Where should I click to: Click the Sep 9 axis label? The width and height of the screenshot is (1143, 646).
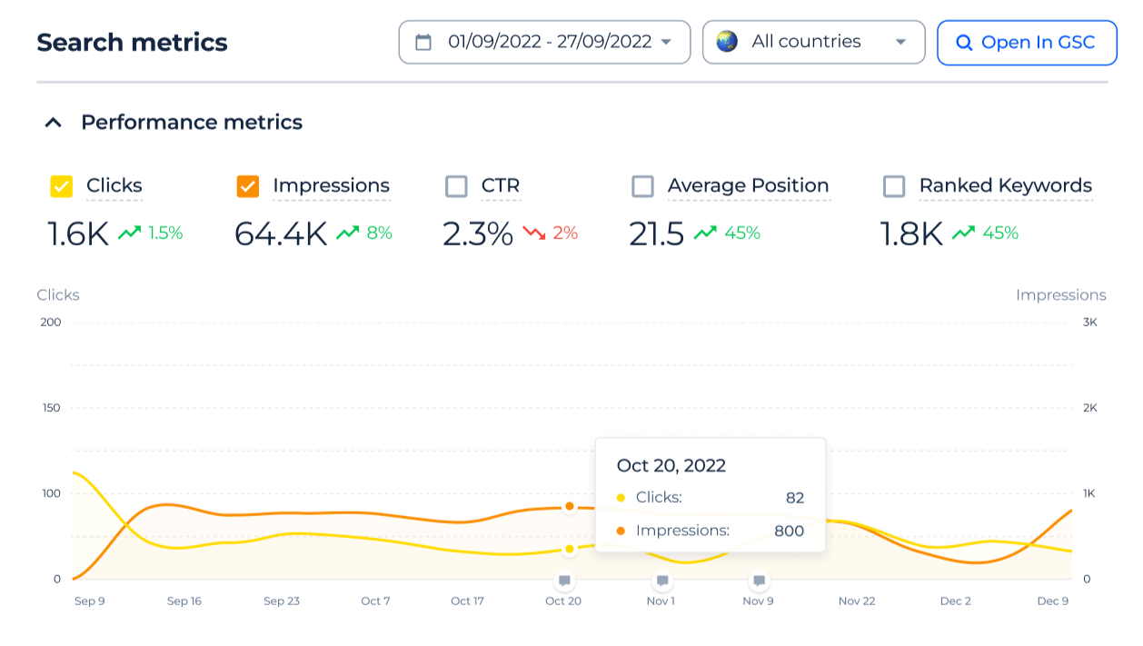coord(89,601)
